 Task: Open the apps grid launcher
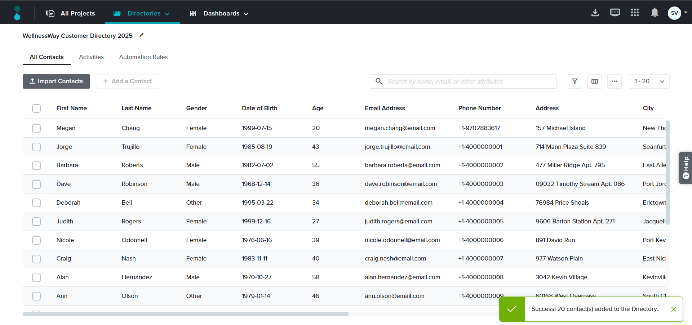pos(635,13)
